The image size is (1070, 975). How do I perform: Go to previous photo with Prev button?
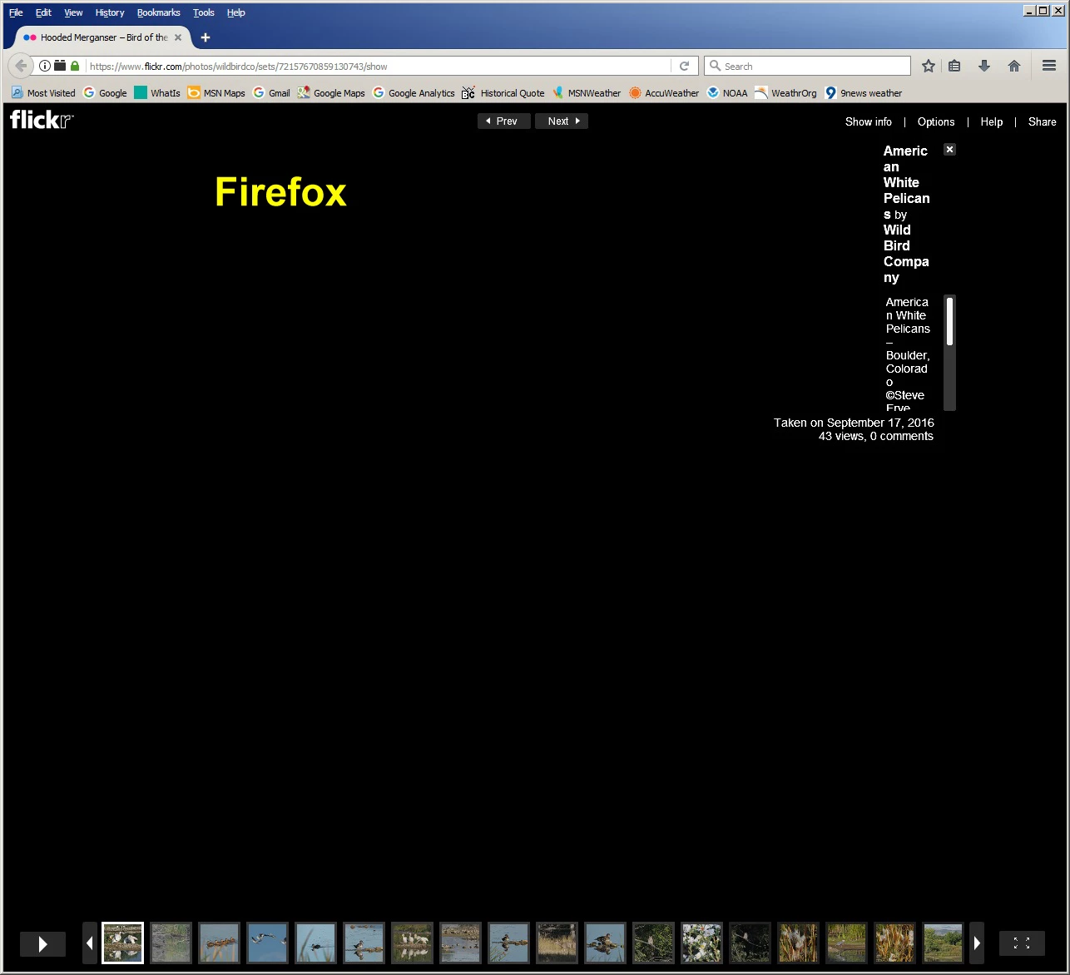pyautogui.click(x=504, y=121)
